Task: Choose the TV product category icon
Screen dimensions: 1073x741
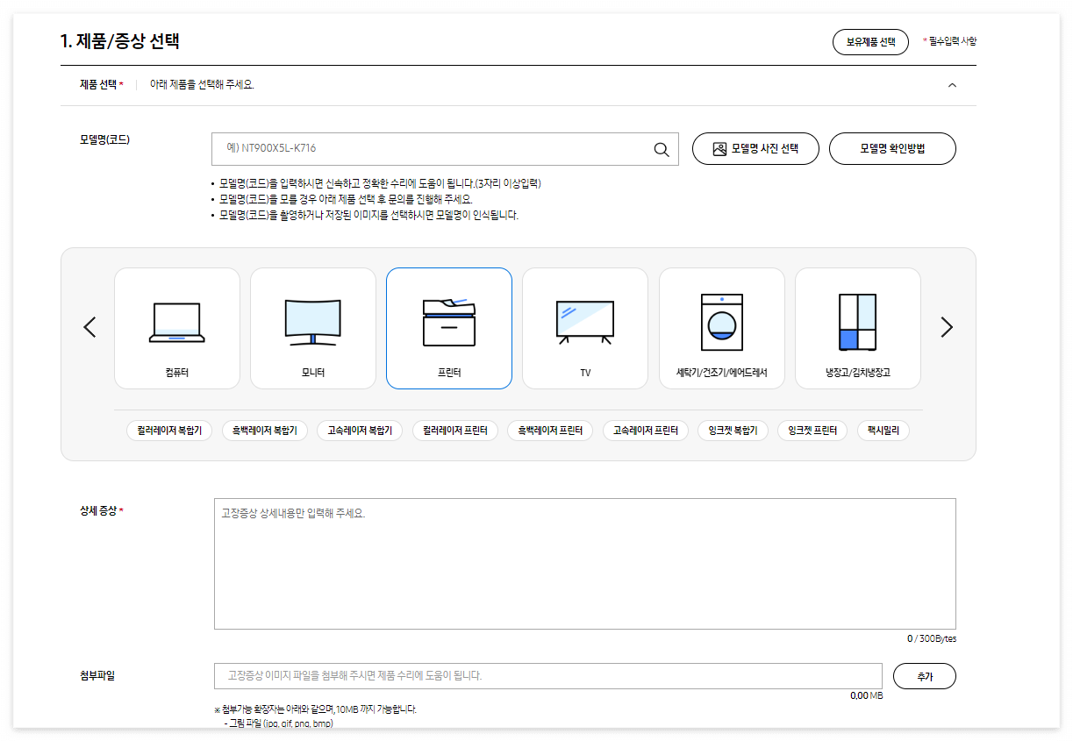Action: pyautogui.click(x=584, y=327)
